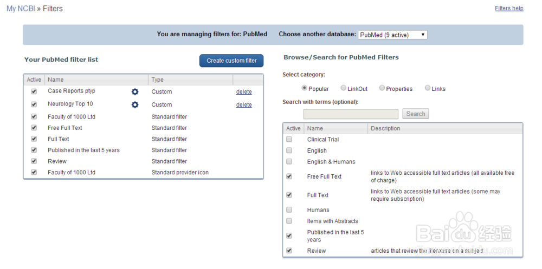The image size is (542, 269).
Task: Select the LinkOut category radio button
Action: 344,88
